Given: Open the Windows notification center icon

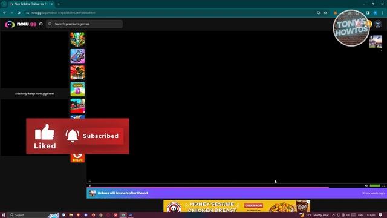Looking at the screenshot, I should 380,215.
